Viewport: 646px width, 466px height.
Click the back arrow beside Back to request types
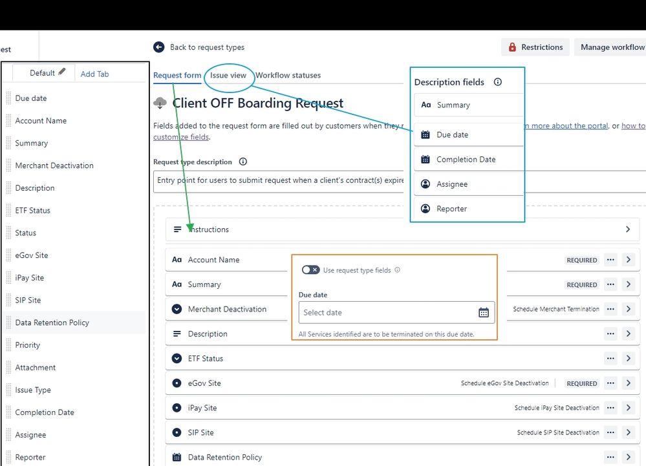(158, 47)
